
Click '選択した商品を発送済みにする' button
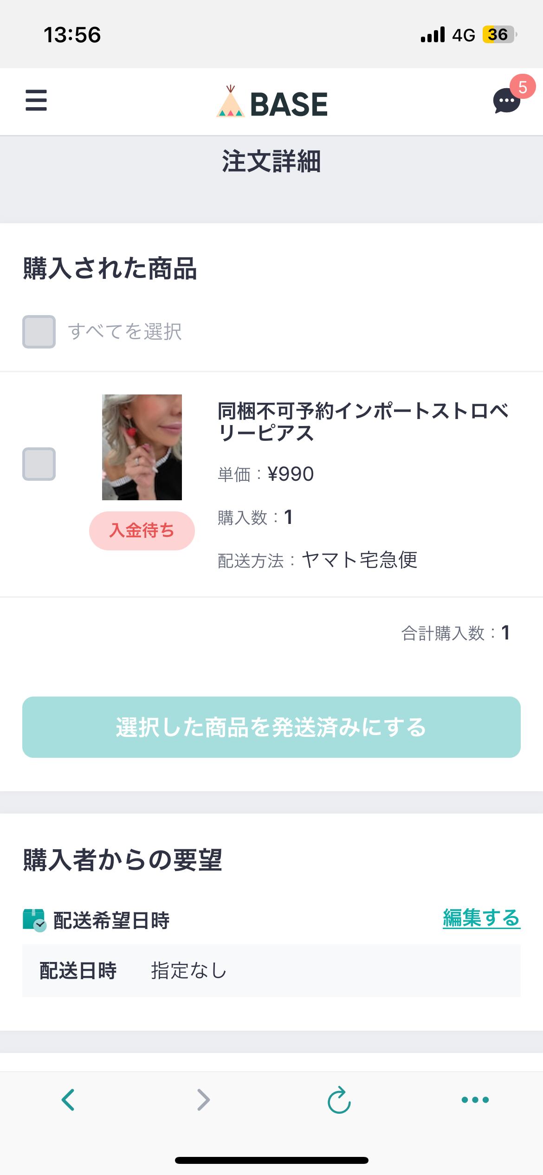click(x=271, y=727)
